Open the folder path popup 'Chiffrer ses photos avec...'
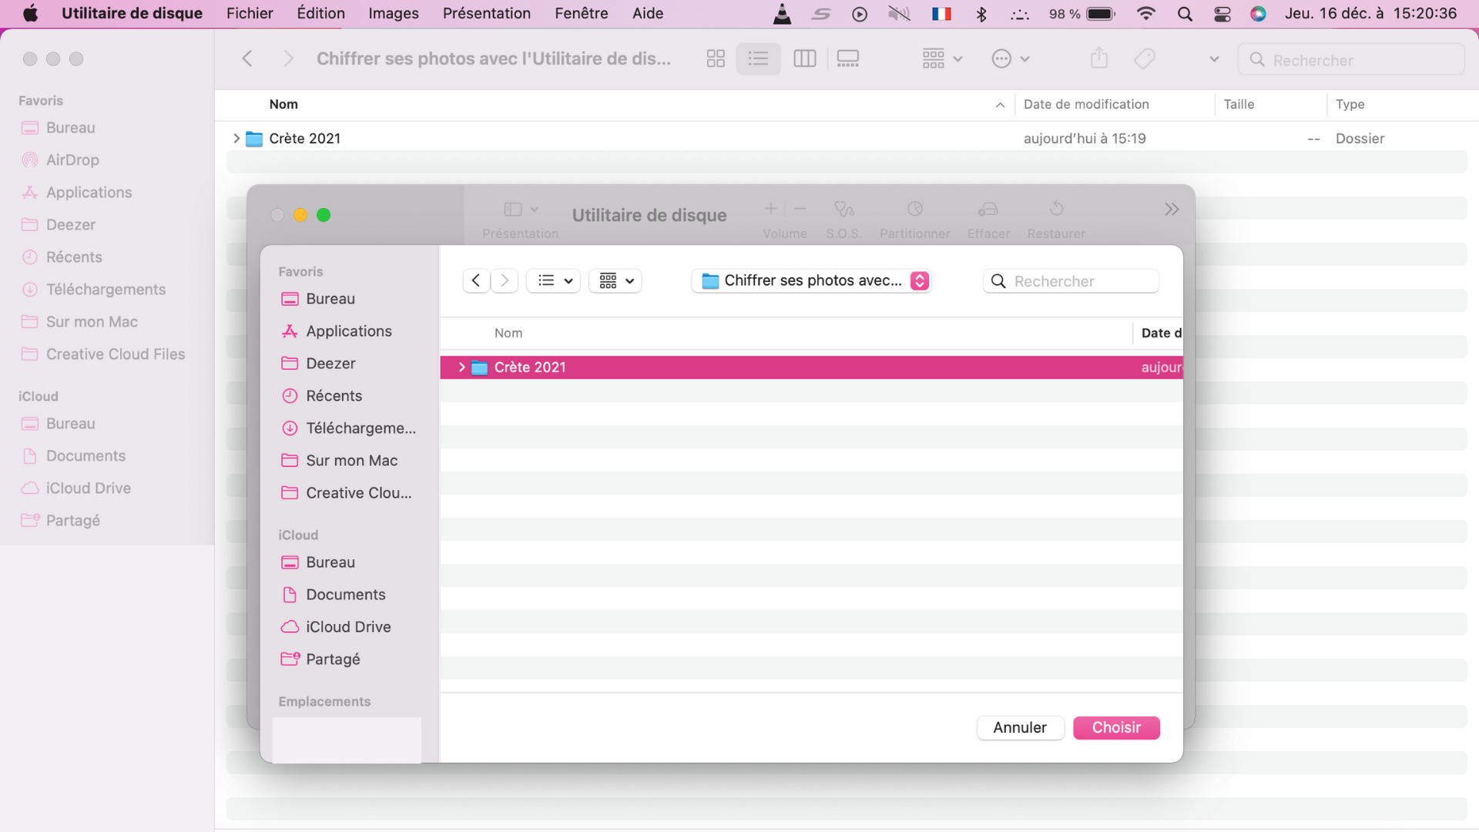Viewport: 1479px width, 832px height. click(x=812, y=280)
